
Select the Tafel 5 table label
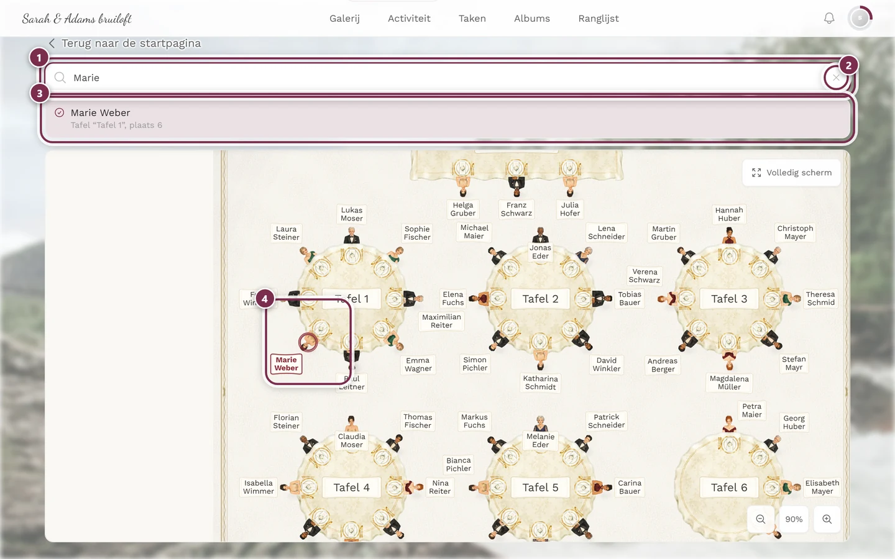pos(541,488)
